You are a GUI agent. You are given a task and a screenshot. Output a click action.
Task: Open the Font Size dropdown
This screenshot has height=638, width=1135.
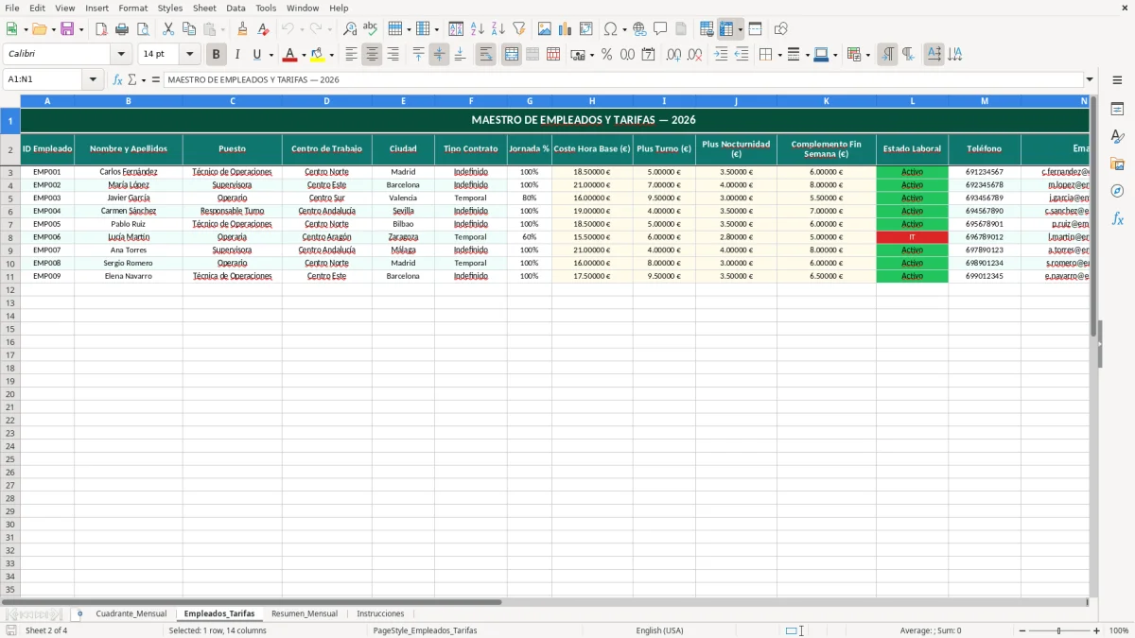[x=189, y=55]
